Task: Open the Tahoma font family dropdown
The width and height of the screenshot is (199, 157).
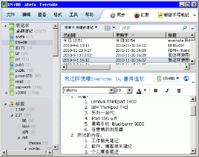Action: tap(111, 90)
